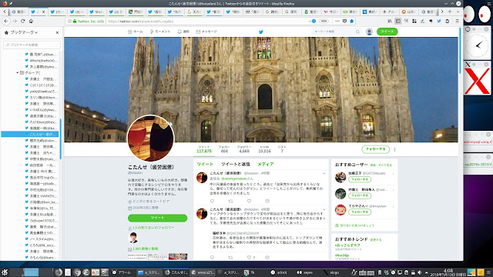Image resolution: width=493 pixels, height=277 pixels.
Task: Open more options dots beside the follow button
Action: [x=394, y=149]
